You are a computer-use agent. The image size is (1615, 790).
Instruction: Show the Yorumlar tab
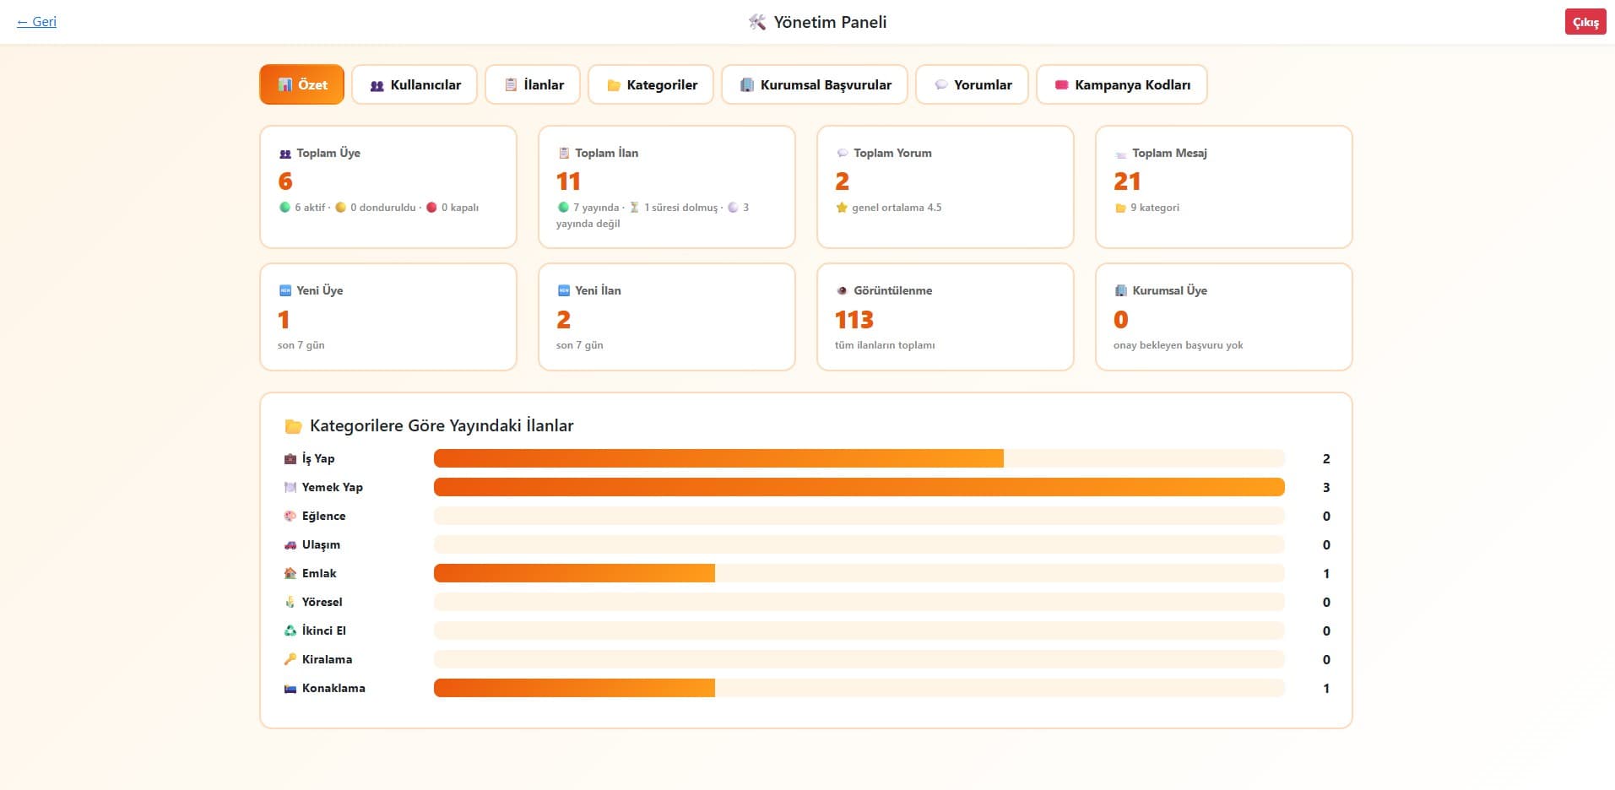pos(972,84)
